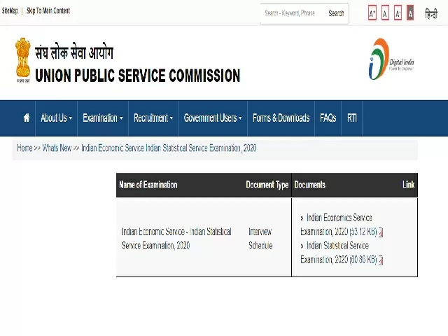Open the Indian Statistical Service PDF icon

pyautogui.click(x=381, y=260)
